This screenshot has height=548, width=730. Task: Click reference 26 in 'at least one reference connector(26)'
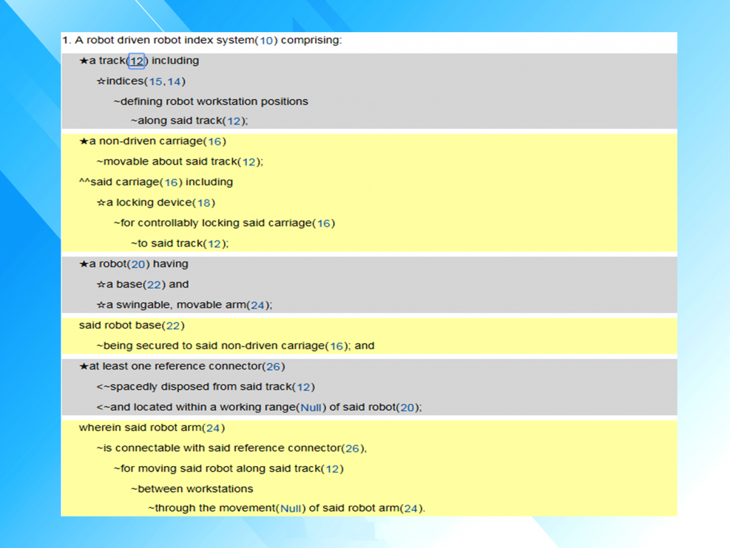pos(273,366)
